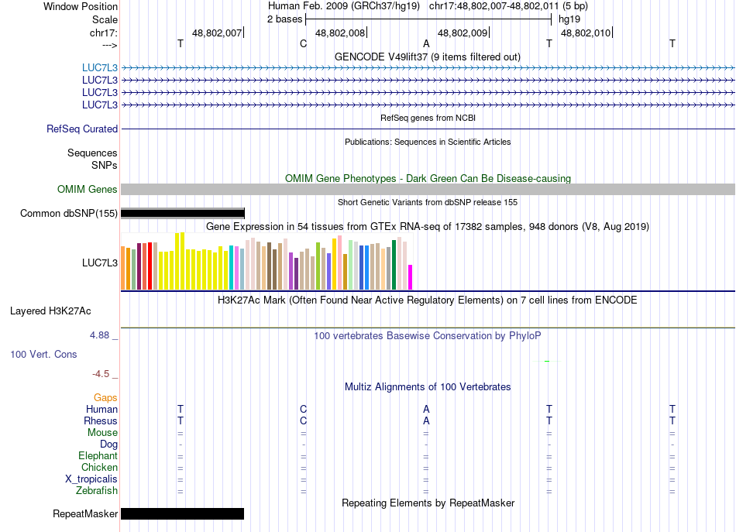Viewport: 736px width, 532px height.
Task: Click the 48,802,007 position marker
Action: pyautogui.click(x=217, y=33)
